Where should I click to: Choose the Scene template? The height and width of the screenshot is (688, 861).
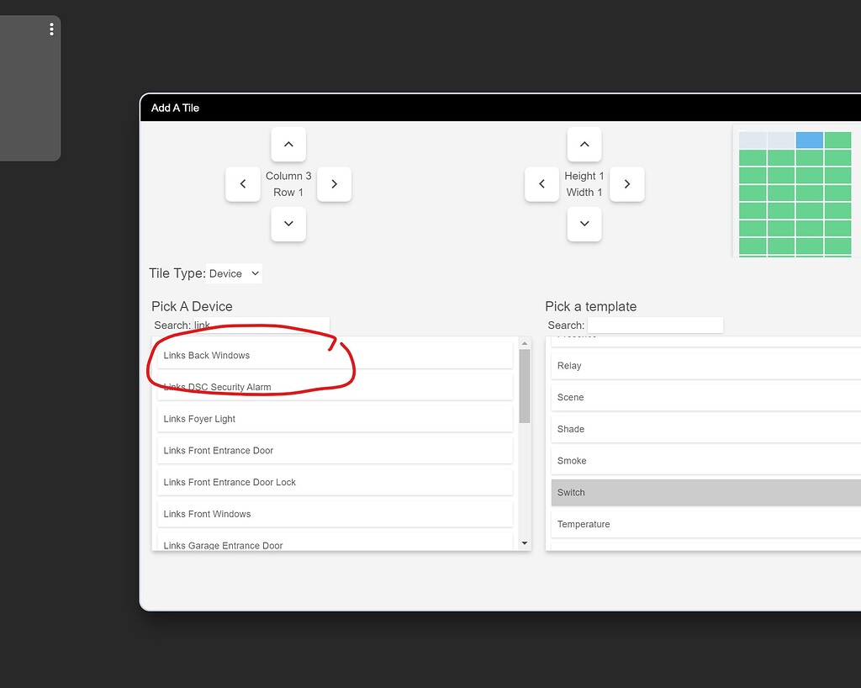(706, 398)
